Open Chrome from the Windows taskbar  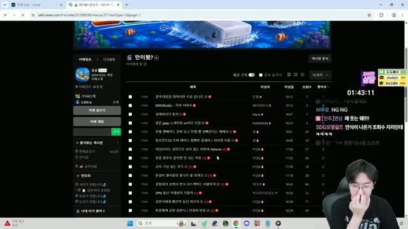236,223
